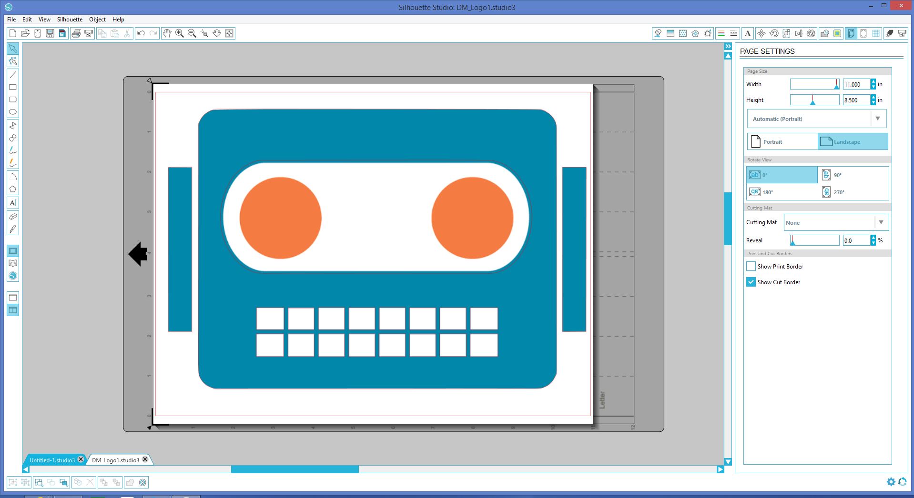Open Rotate panel icon
This screenshot has height=498, width=914.
click(x=774, y=33)
